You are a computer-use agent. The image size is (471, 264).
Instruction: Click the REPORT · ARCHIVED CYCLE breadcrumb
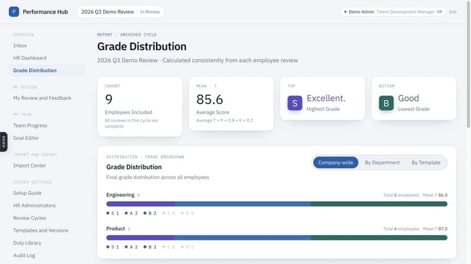[127, 35]
